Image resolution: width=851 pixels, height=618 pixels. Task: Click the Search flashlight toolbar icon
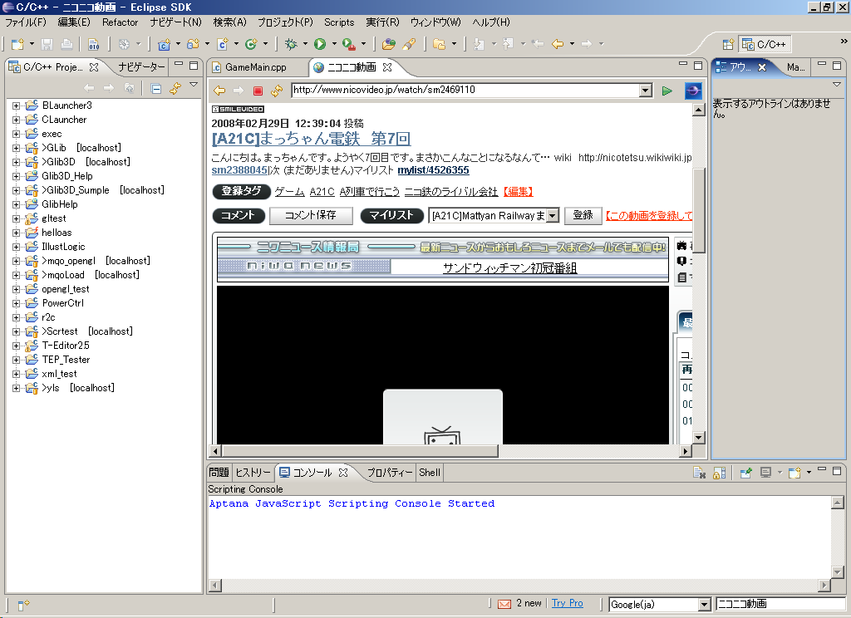409,44
